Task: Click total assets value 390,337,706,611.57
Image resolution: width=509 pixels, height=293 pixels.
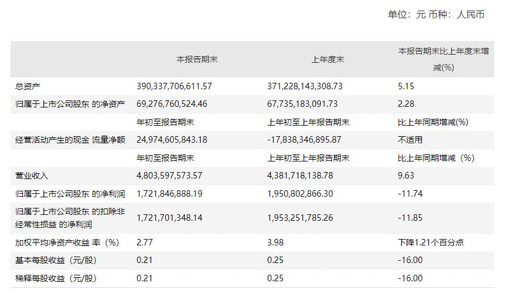Action: [174, 86]
